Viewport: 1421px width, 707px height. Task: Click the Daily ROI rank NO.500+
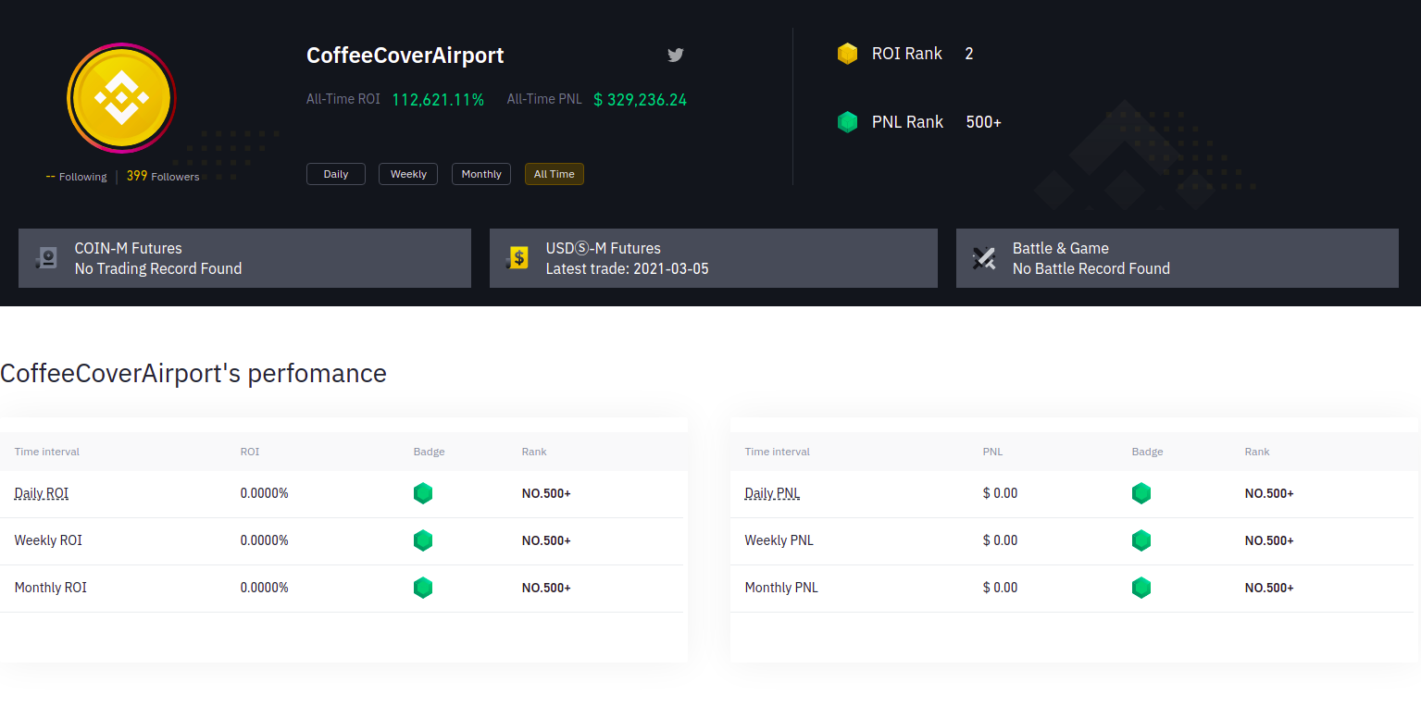(546, 493)
